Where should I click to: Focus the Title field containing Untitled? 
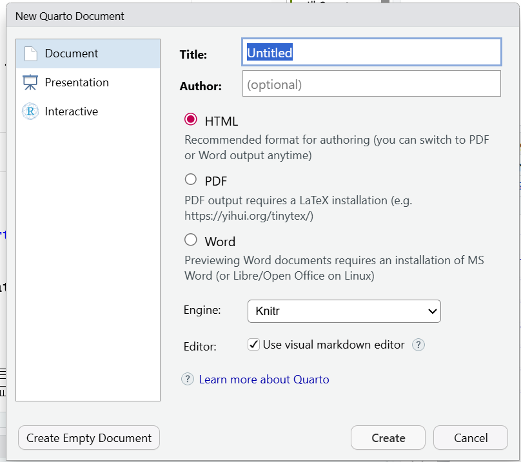(x=371, y=53)
